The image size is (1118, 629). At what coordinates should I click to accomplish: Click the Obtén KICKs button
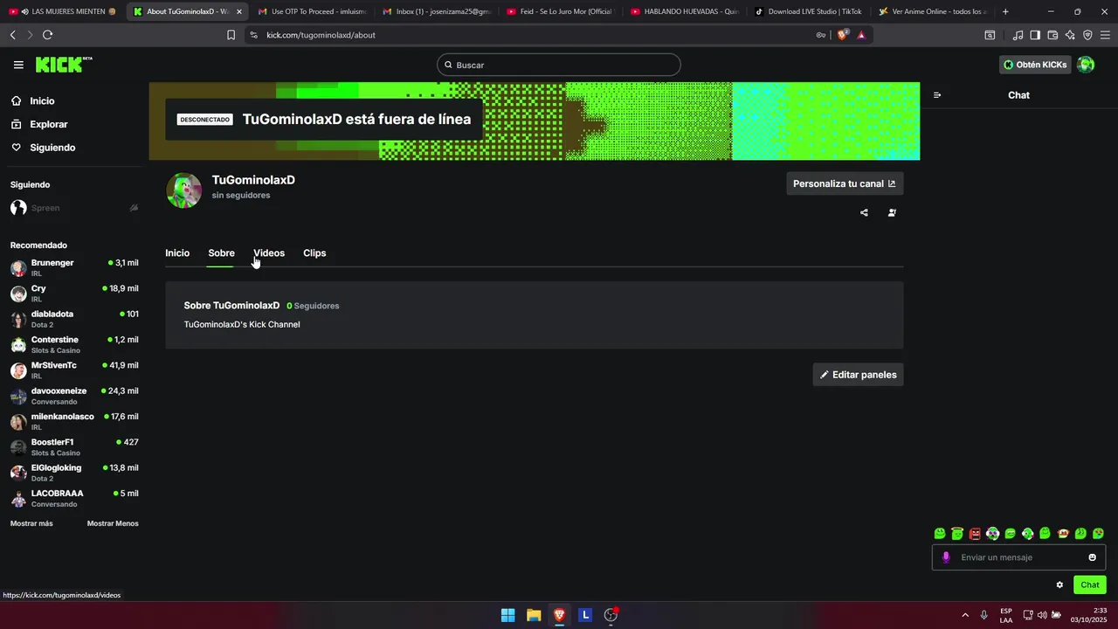[1035, 65]
